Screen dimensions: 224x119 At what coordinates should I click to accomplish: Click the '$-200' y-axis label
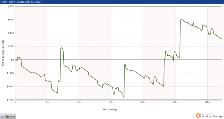coord(11,73)
